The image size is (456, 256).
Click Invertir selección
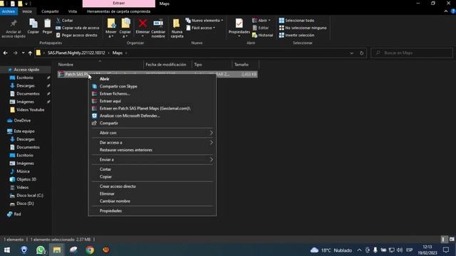point(296,35)
